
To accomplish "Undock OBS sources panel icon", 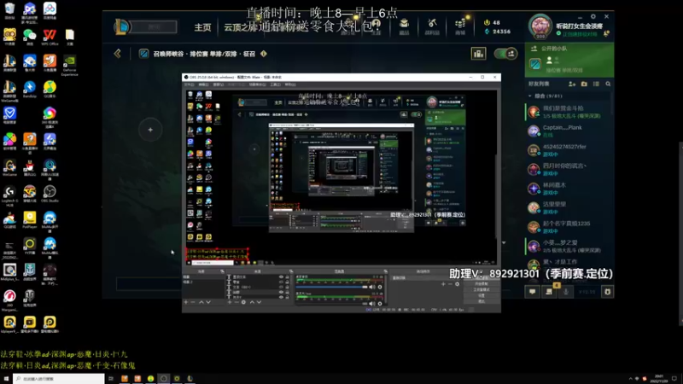I will [291, 271].
